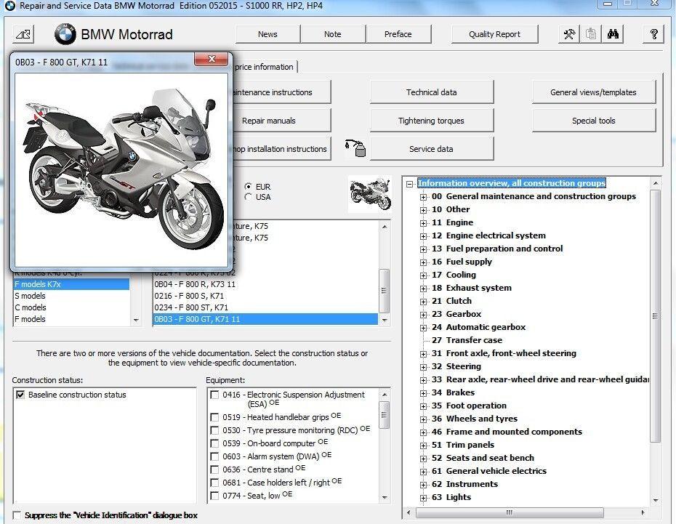The image size is (676, 524).
Task: Select 0B03 - F 800 GT, K71 11 row
Action: click(x=265, y=319)
